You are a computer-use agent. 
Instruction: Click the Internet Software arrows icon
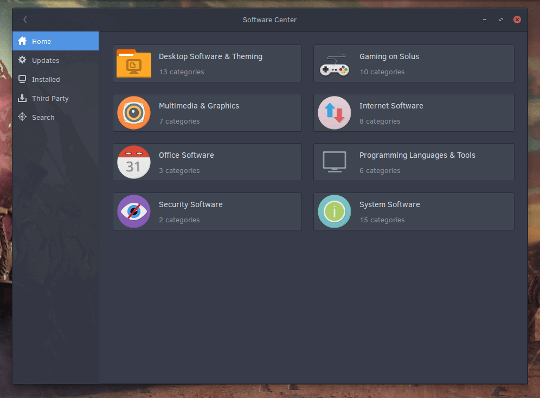pyautogui.click(x=335, y=113)
